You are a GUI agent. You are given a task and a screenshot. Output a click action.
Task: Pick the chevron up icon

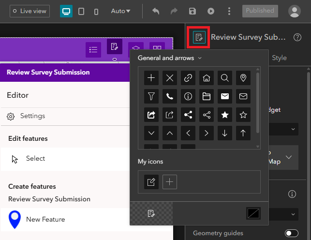pyautogui.click(x=170, y=133)
